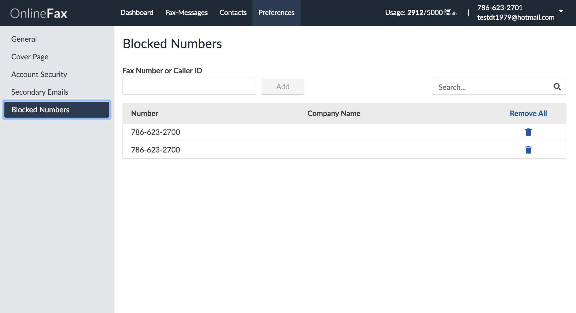Image resolution: width=576 pixels, height=313 pixels.
Task: Click the fax number input field
Action: click(189, 86)
